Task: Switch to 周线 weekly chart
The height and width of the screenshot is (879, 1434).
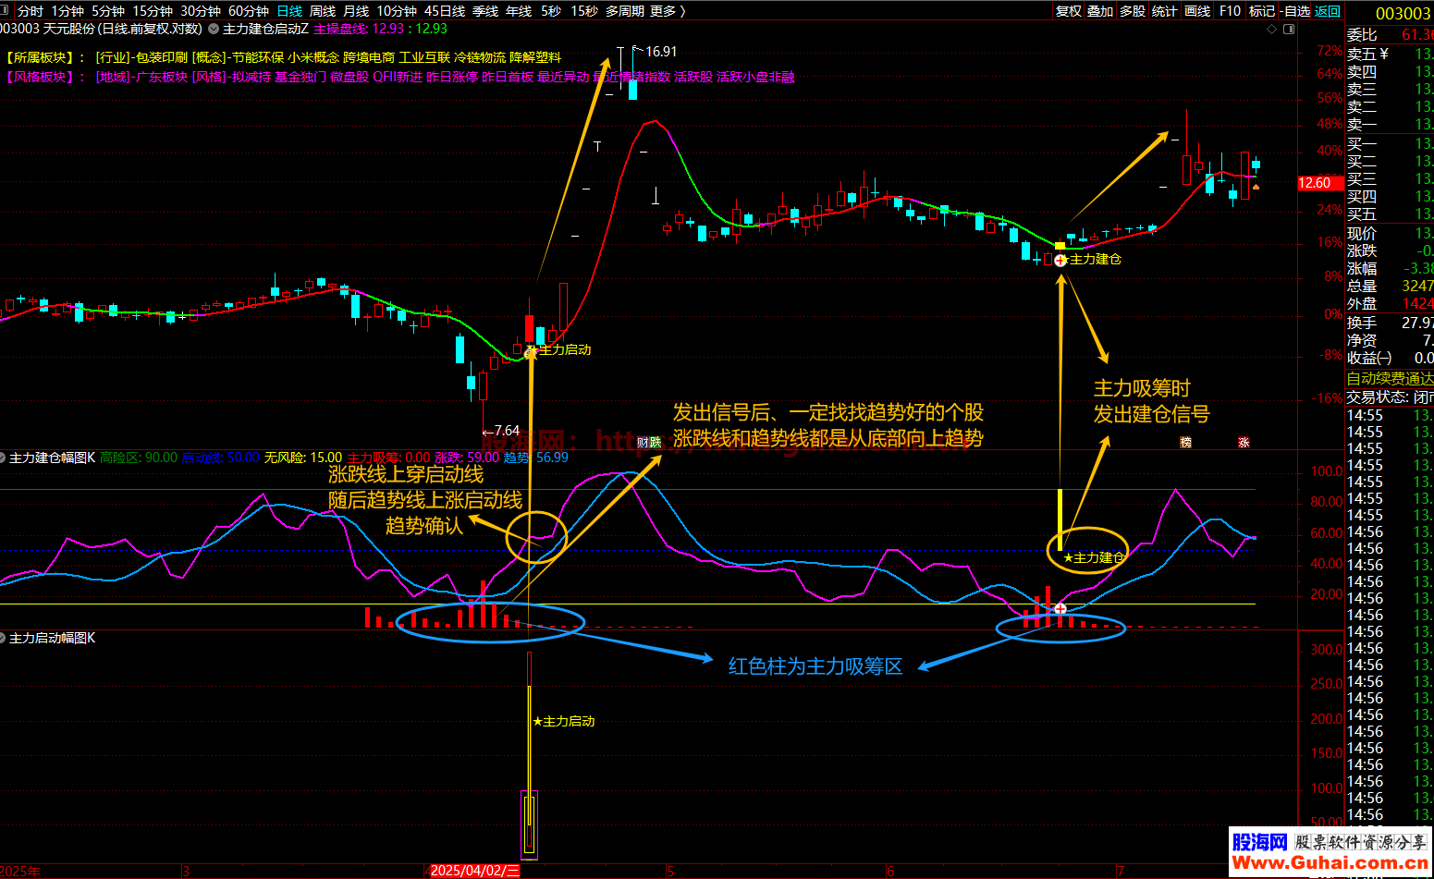Action: coord(323,11)
